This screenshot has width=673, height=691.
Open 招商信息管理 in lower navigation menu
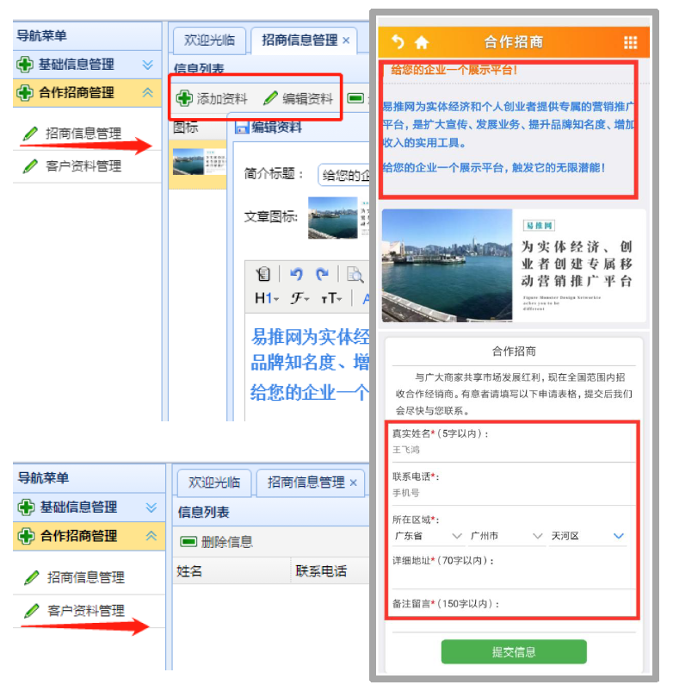(86, 577)
